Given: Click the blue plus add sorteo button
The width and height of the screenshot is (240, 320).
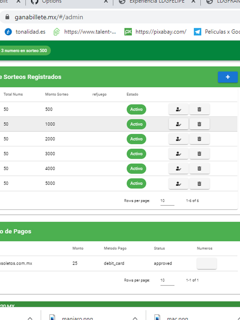Looking at the screenshot, I should click(228, 77).
